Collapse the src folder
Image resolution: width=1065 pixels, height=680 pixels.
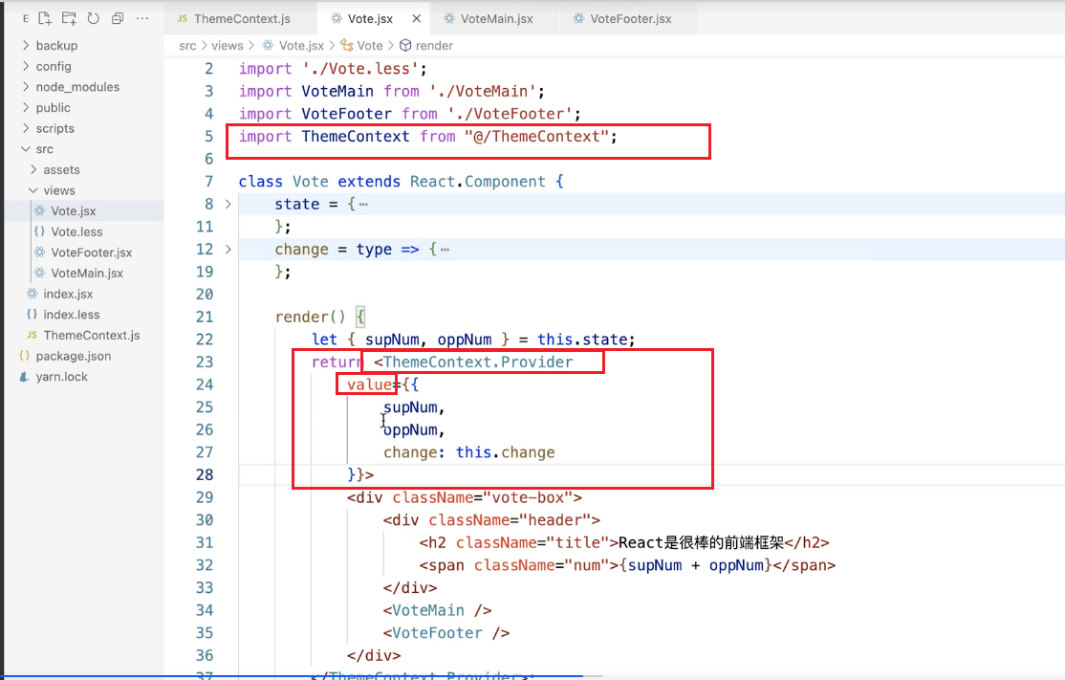(26, 149)
